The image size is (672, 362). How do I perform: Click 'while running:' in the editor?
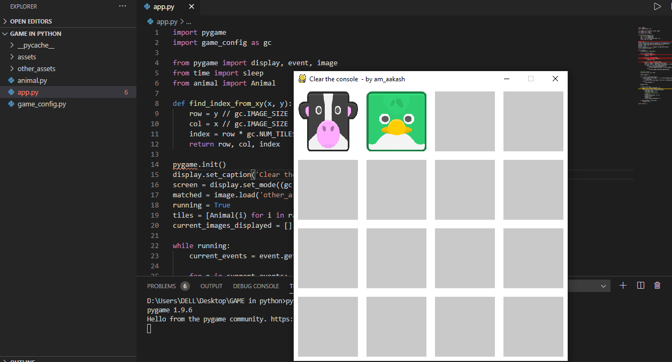201,245
